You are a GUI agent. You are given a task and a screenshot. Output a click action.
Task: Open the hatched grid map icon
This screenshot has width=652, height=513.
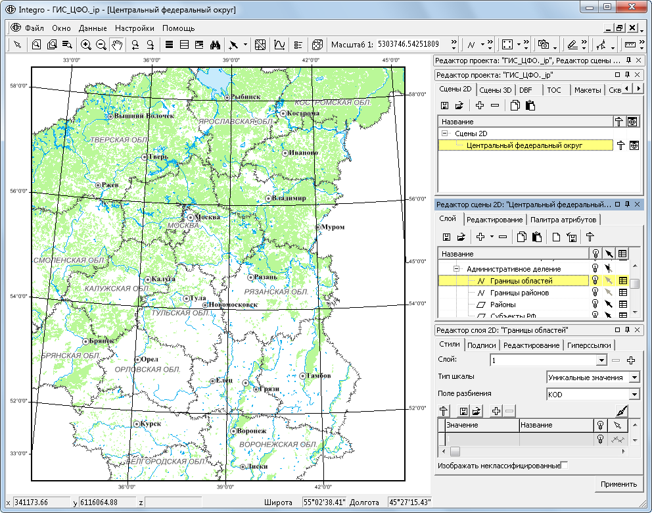click(x=260, y=45)
